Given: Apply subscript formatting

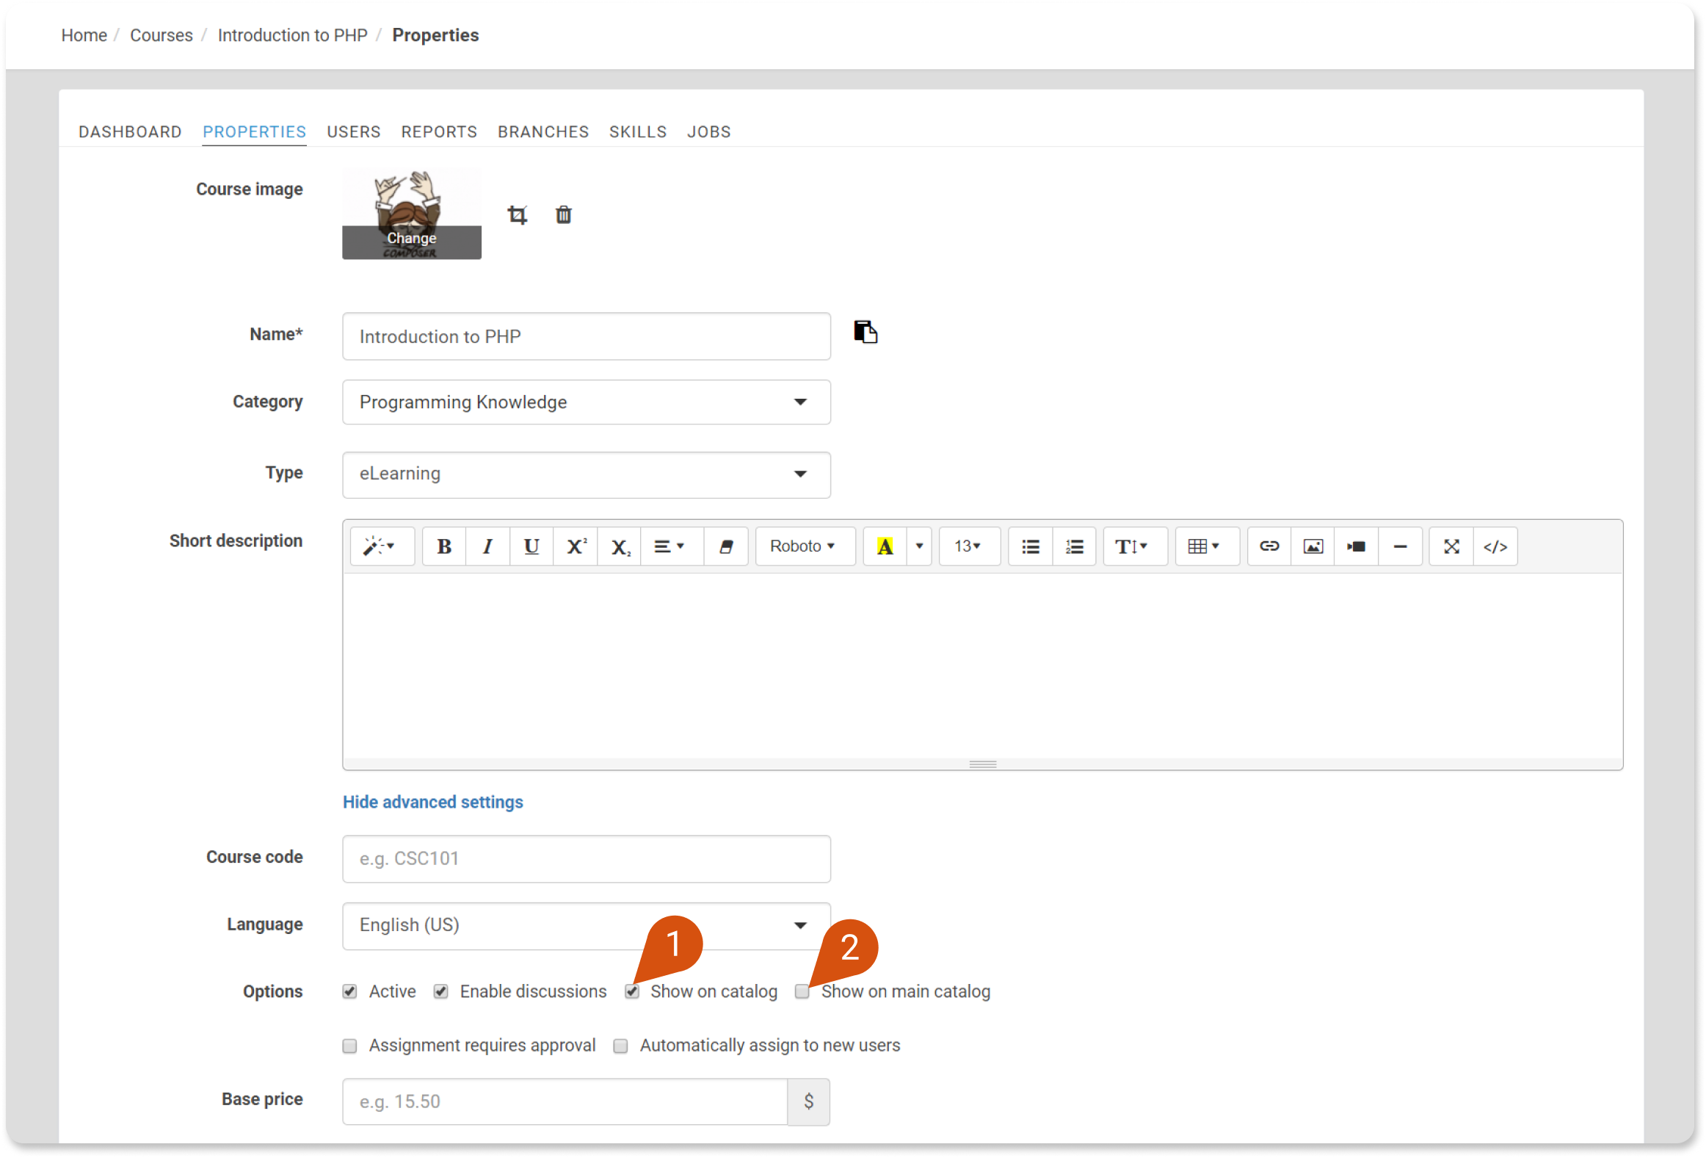Looking at the screenshot, I should point(620,546).
